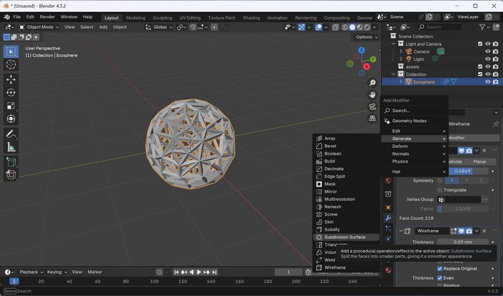Click frame 100 on the timeline ruler
The height and width of the screenshot is (296, 503).
154,282
